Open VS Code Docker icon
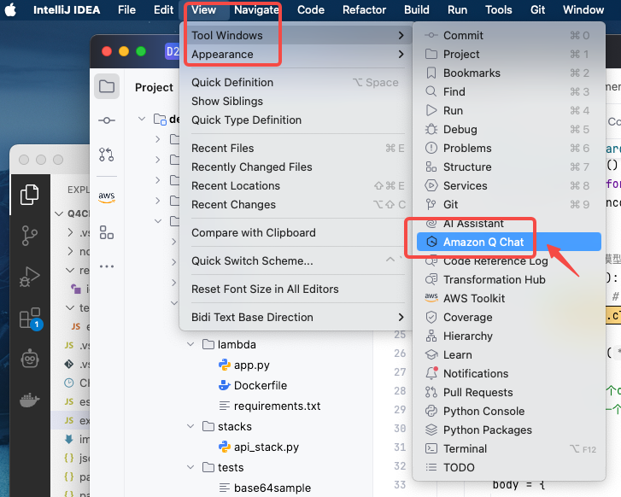The height and width of the screenshot is (497, 621). click(x=30, y=401)
